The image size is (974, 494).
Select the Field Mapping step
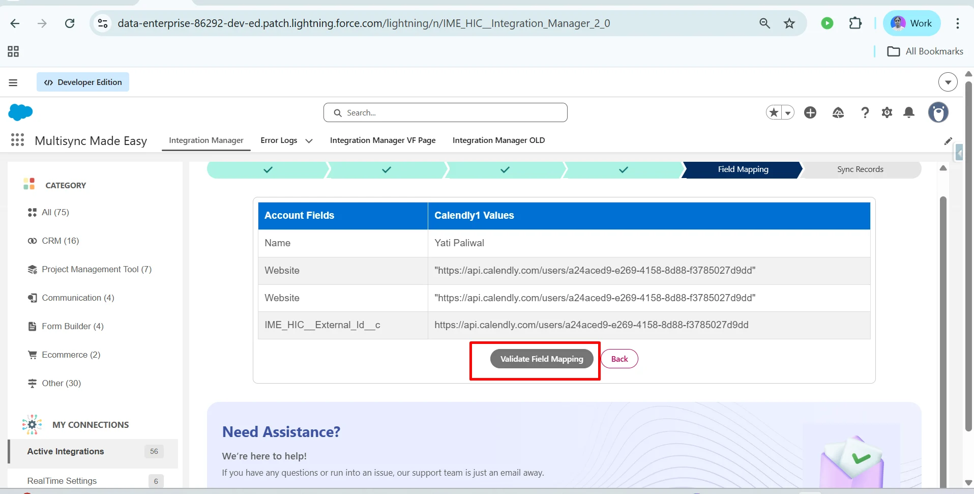743,169
